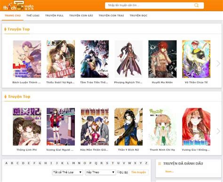Toggle the Đủ Bộ checkbox
Viewport: 223px width, 182px height.
click(x=119, y=172)
